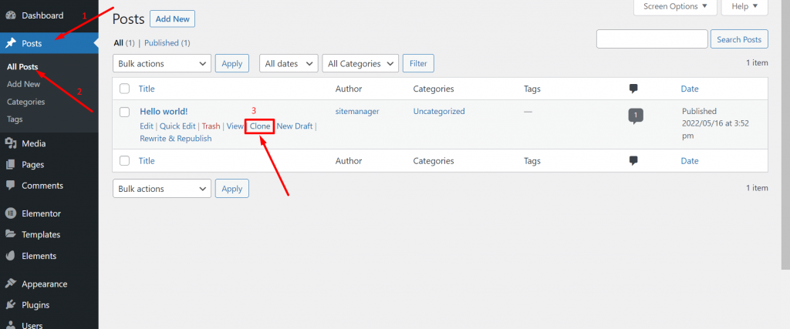
Task: Toggle select-all checkbox in table header
Action: click(x=125, y=89)
